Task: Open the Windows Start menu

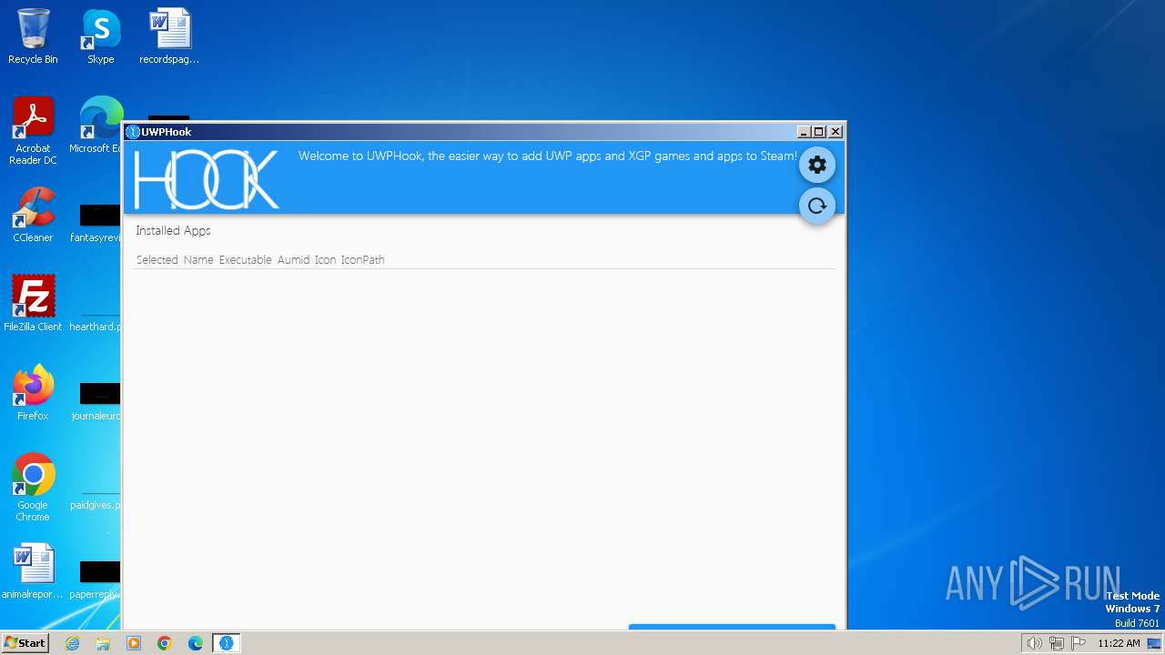Action: (x=25, y=643)
